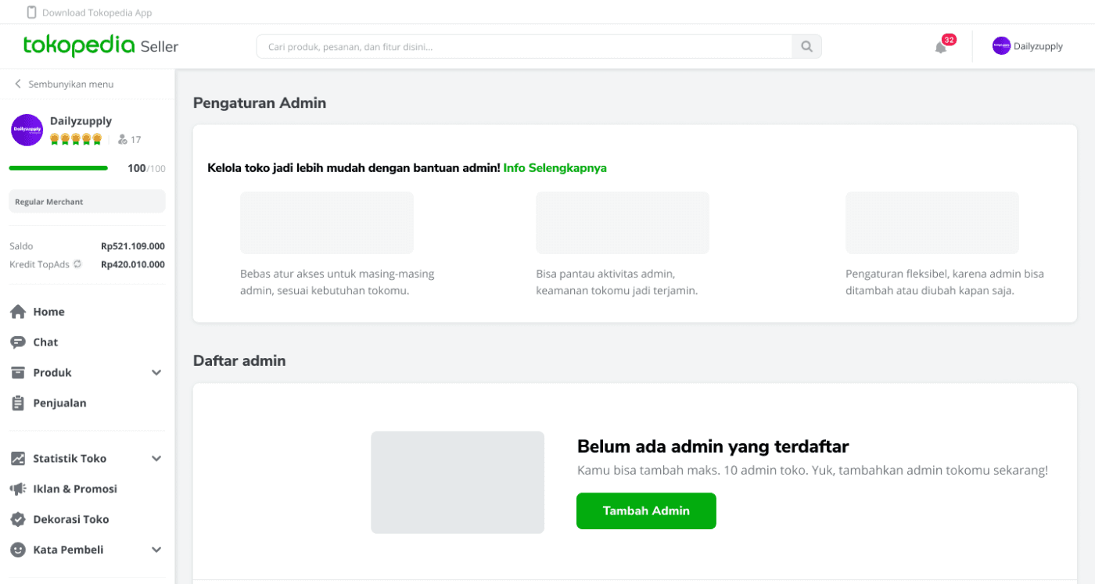Click the Belum ada admin yang terdaftar text
This screenshot has height=584, width=1095.
click(x=713, y=446)
